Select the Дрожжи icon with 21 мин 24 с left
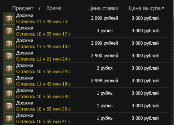This screenshot has height=125, width=174. pyautogui.click(x=9, y=56)
